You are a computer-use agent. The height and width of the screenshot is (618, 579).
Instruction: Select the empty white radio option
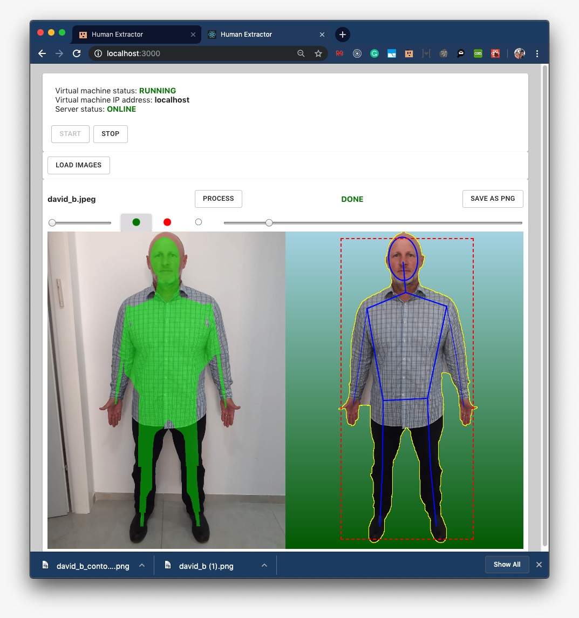199,222
